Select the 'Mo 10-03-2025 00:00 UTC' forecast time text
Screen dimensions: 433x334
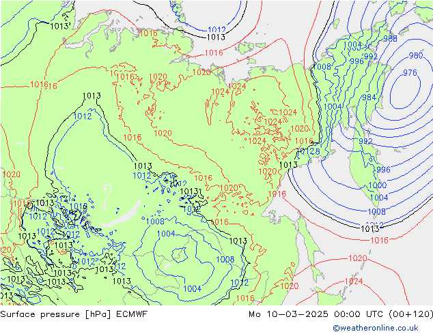click(x=318, y=314)
